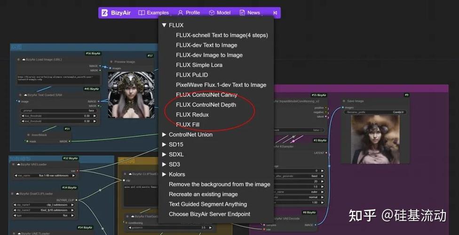Open type combo set to flux

[43, 215]
